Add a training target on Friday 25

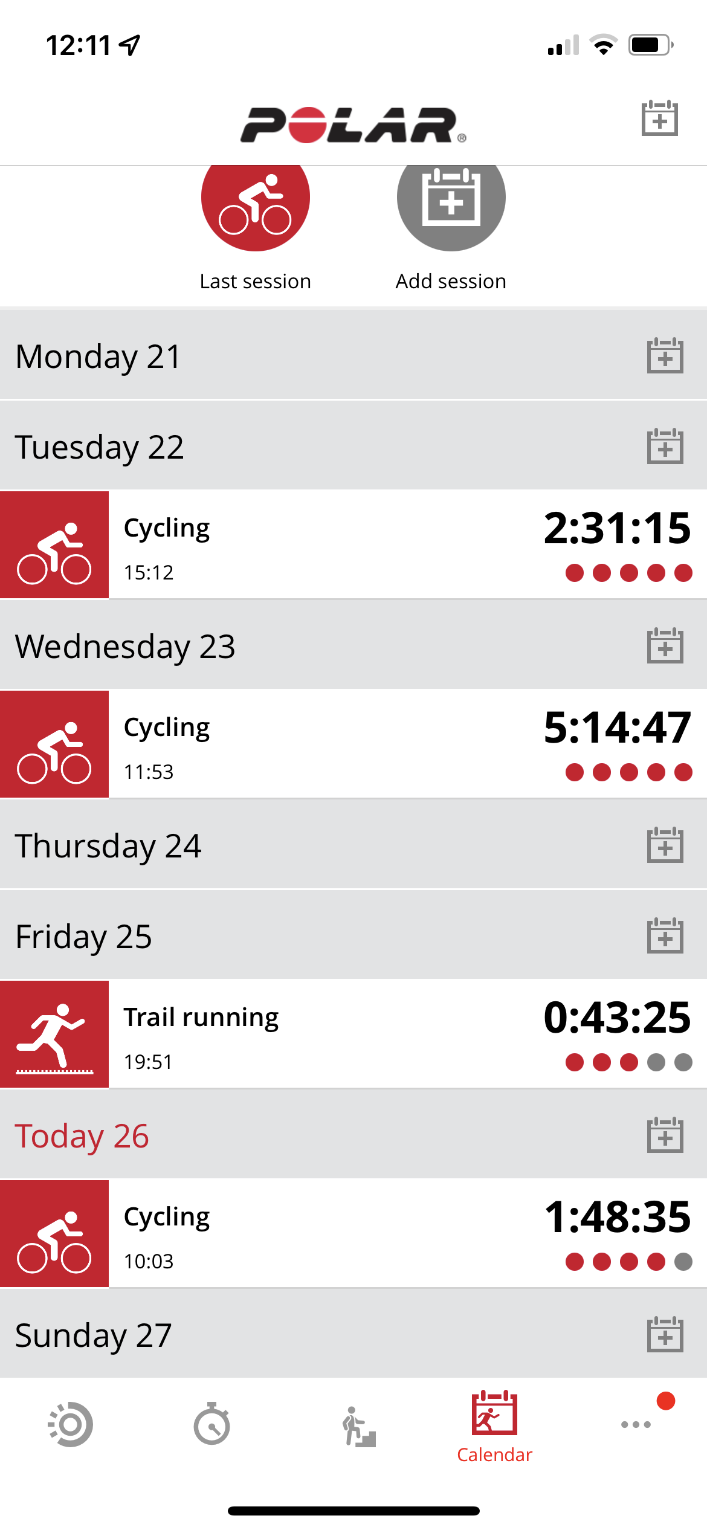[665, 936]
